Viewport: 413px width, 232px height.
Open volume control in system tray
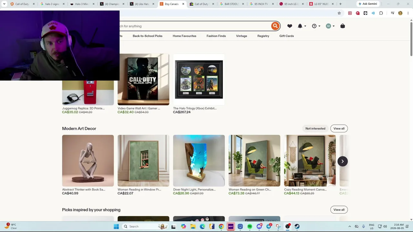point(385,227)
